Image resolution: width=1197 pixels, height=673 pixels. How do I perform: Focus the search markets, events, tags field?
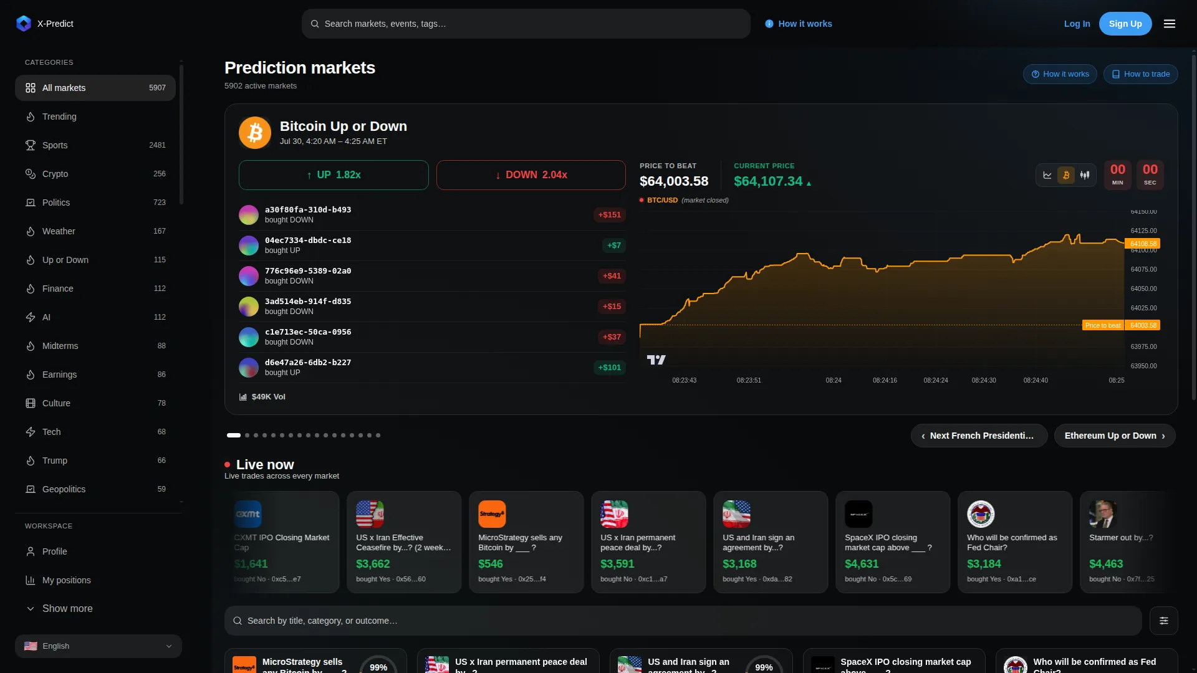point(526,24)
